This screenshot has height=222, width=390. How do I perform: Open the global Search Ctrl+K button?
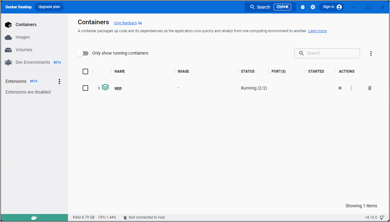(x=270, y=7)
